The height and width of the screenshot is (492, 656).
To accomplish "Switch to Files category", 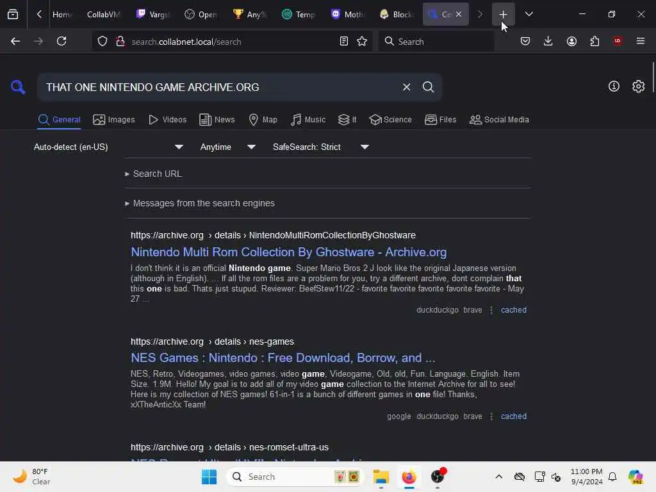I will click(440, 120).
